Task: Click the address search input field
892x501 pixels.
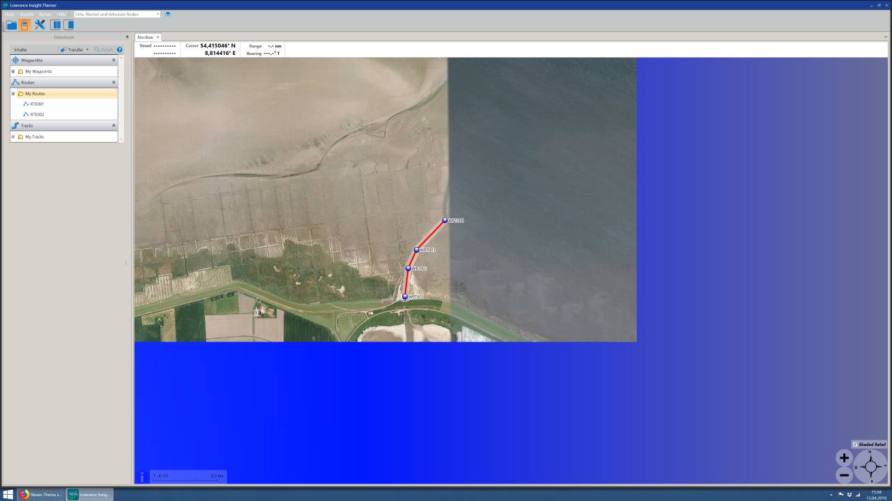Action: coord(114,14)
